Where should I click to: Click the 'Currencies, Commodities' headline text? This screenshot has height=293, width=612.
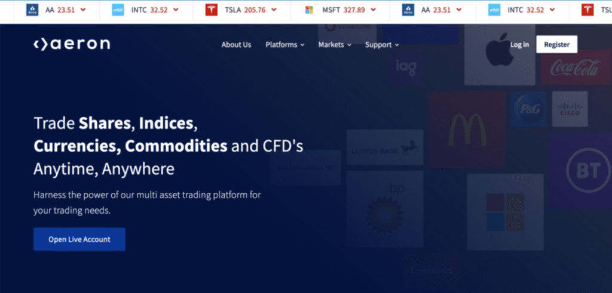pos(130,146)
